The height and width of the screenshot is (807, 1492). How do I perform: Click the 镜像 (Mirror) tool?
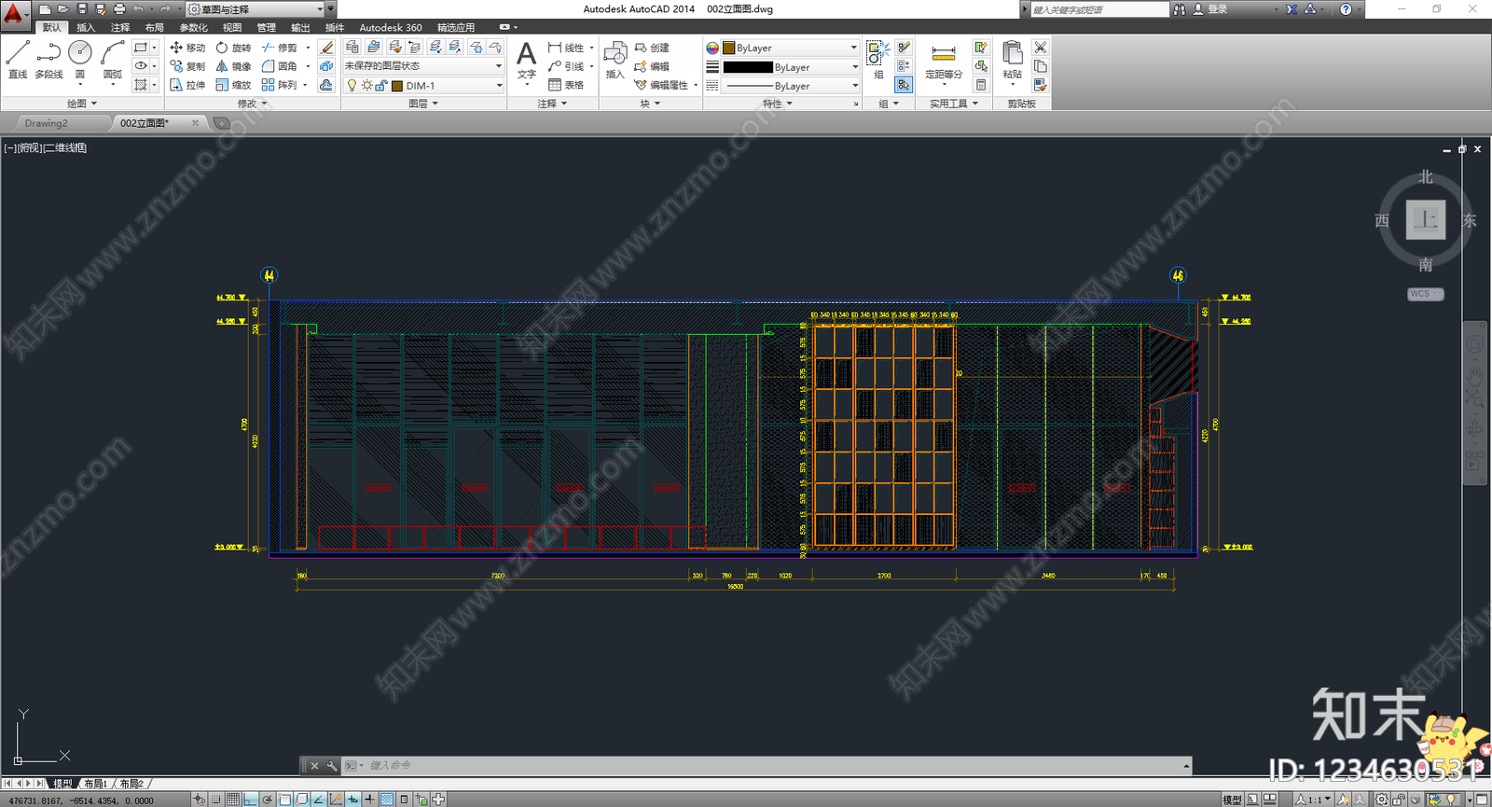(x=233, y=66)
